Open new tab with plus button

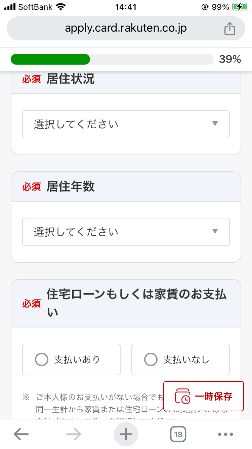pos(126,434)
